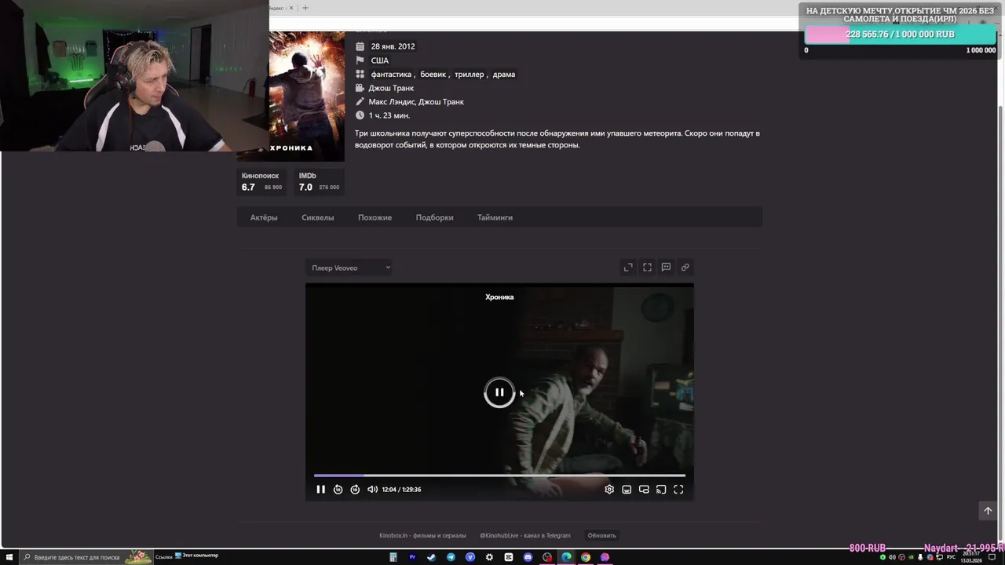Open director Джош Транк link

pyautogui.click(x=391, y=88)
